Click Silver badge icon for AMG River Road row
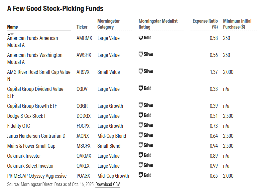The width and height of the screenshot is (257, 192). point(141,71)
